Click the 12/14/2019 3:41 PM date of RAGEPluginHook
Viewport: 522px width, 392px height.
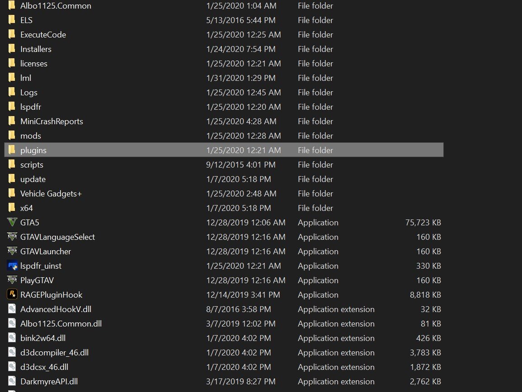[x=243, y=295]
